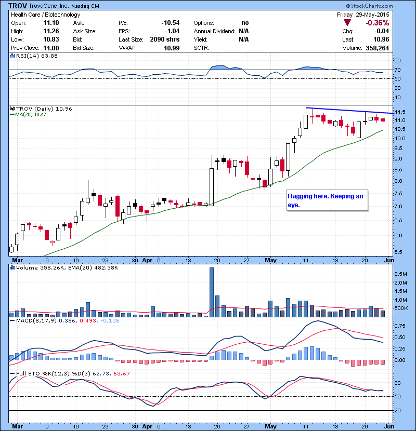Viewport: 416px width, 431px height.
Task: Click the Options value no
Action: click(245, 23)
